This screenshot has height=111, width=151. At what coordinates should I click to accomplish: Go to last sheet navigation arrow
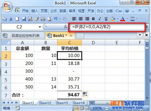click(x=17, y=103)
